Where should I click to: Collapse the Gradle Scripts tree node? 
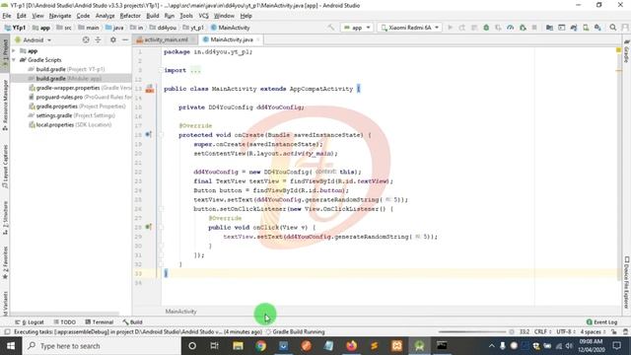(14, 60)
